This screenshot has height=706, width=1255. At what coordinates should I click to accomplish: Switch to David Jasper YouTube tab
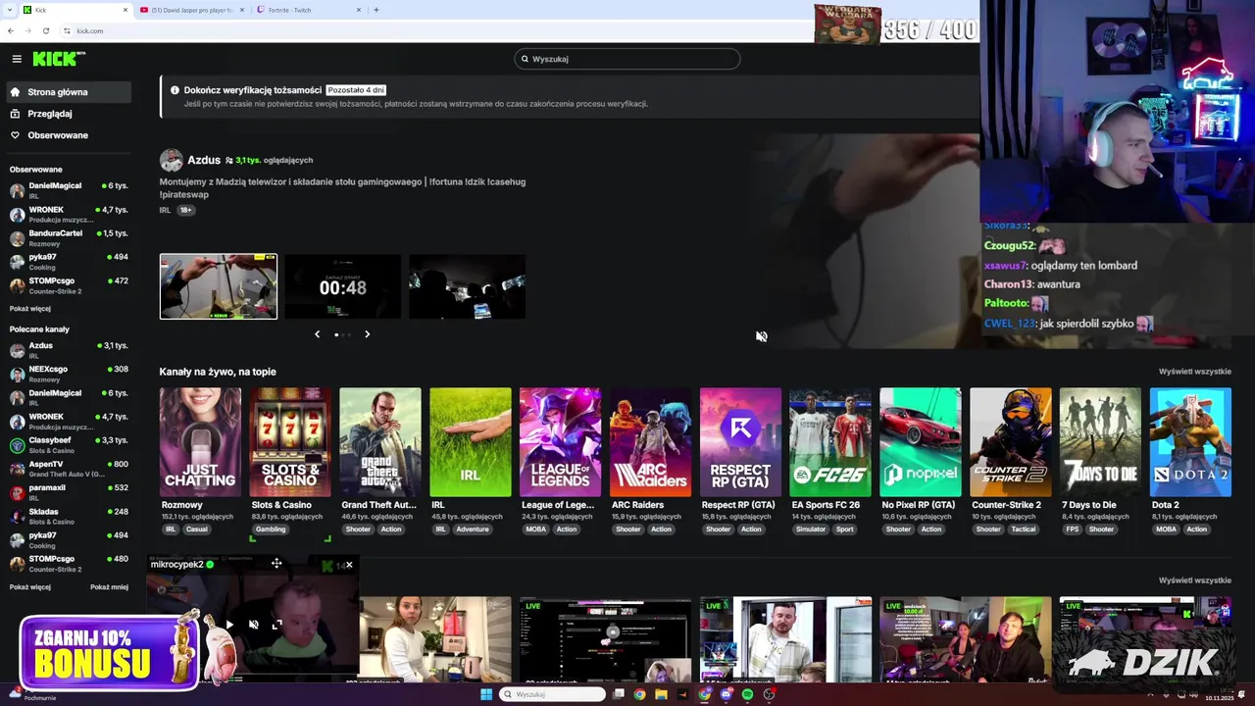[x=192, y=10]
